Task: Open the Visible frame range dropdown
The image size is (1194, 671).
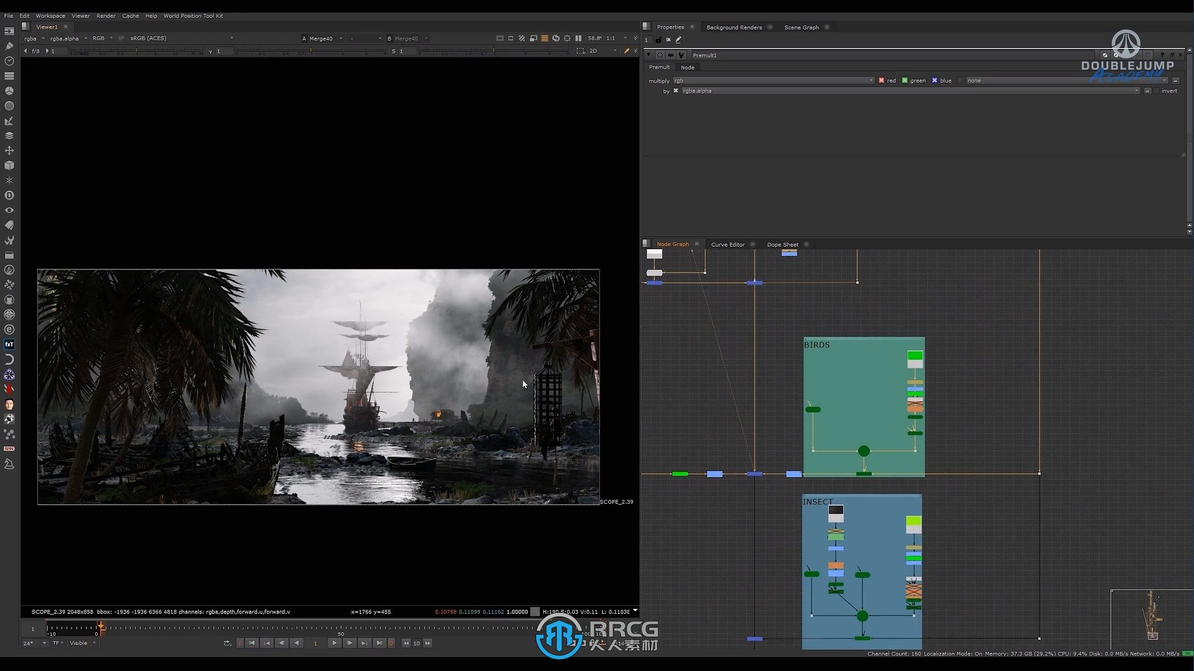Action: point(83,643)
